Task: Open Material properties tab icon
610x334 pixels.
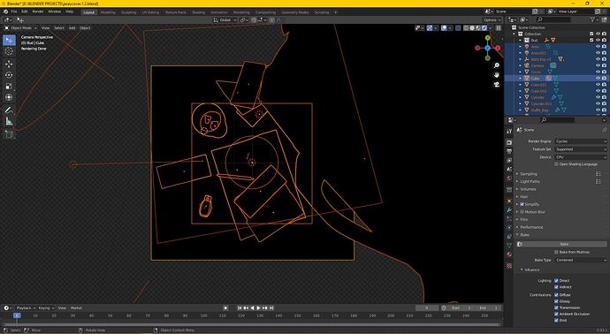Action: tap(509, 254)
